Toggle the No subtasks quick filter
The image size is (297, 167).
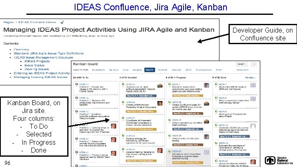(99, 70)
